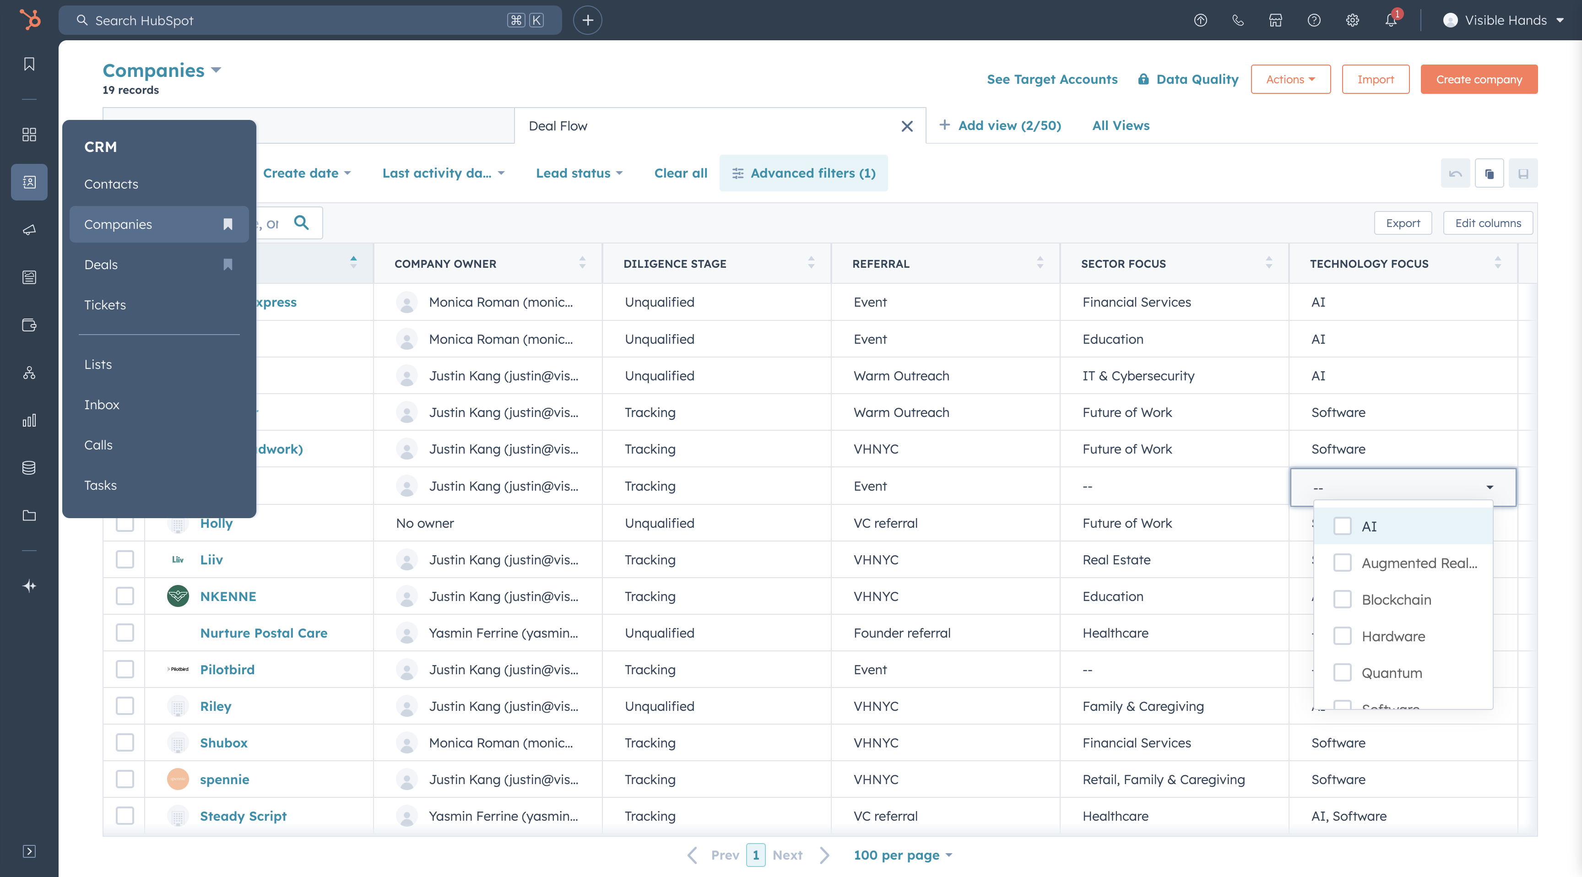Open Tickets from the CRM menu
Image resolution: width=1582 pixels, height=877 pixels.
(x=104, y=305)
